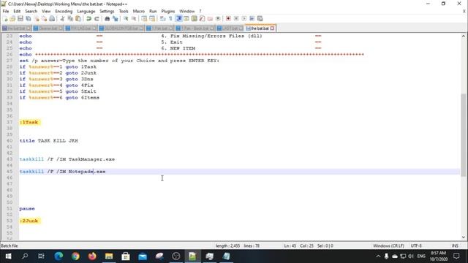The height and width of the screenshot is (263, 468).
Task: Open the Replace dialog toolbar icon
Action: [116, 18]
